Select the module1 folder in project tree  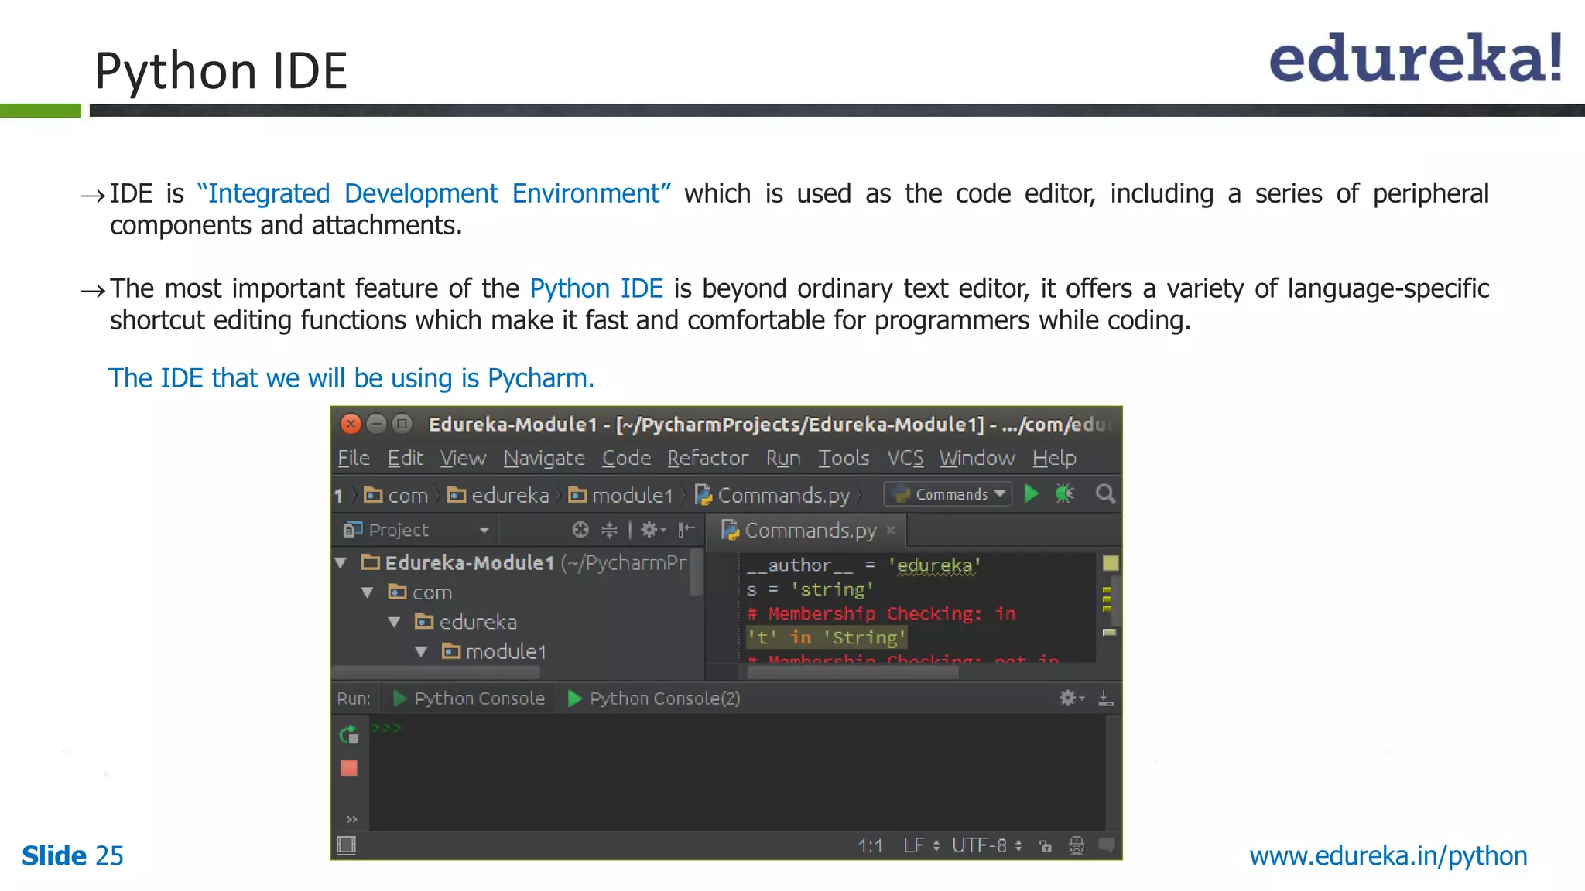[495, 651]
